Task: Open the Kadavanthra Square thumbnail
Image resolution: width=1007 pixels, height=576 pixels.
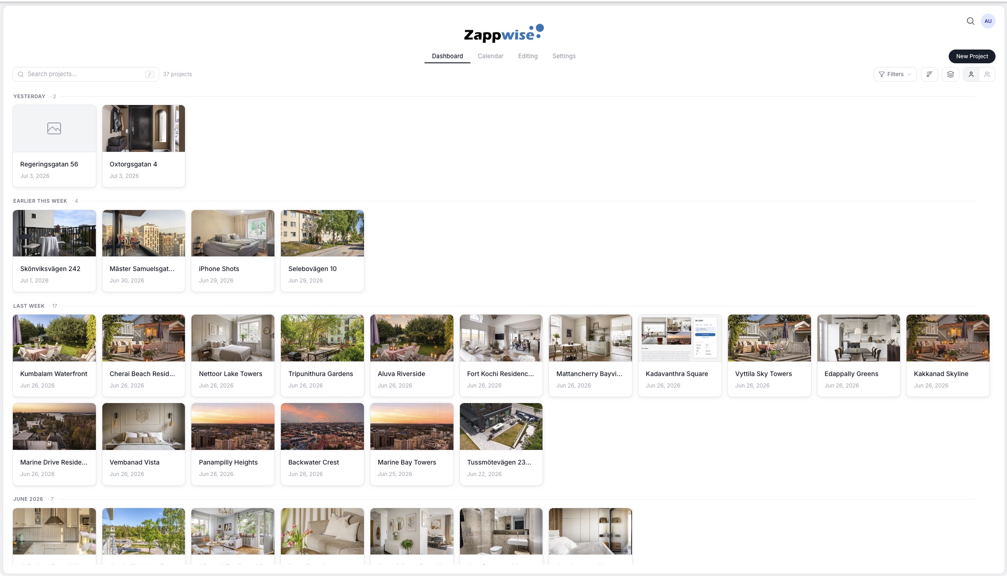Action: tap(680, 338)
